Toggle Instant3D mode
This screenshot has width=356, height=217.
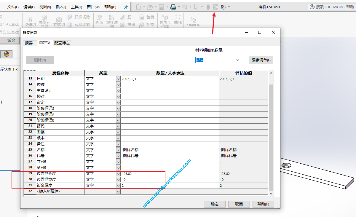pos(193,21)
